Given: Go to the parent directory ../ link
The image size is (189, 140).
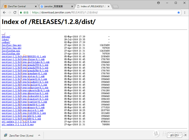Looking at the screenshot, I should click(3, 34).
